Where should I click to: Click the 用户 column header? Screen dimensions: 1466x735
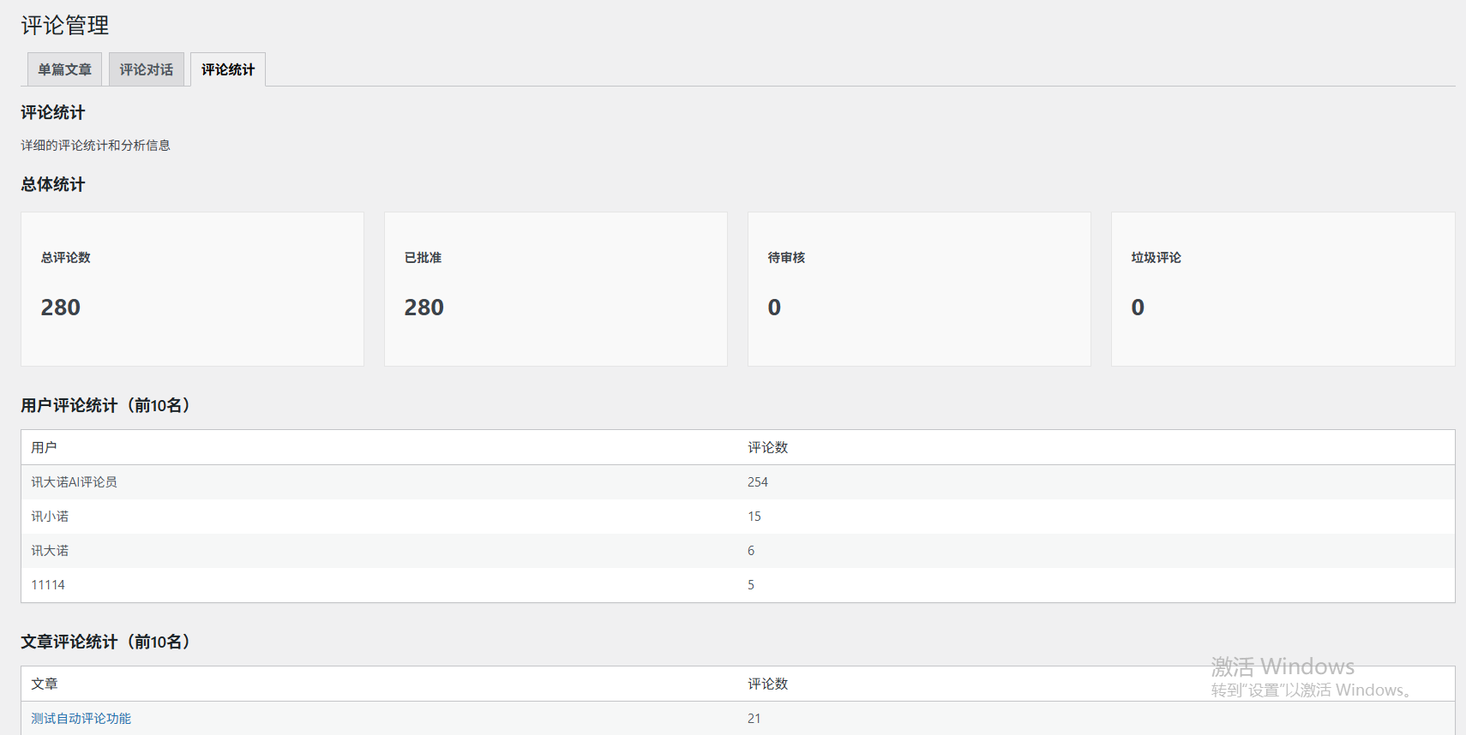44,447
